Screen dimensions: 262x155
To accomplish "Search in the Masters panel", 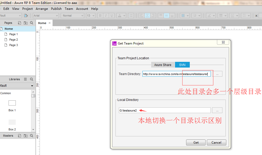I will tap(32, 136).
